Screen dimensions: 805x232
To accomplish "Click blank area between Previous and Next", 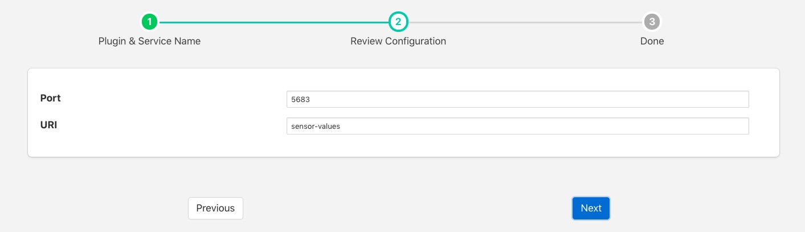I will coord(407,208).
